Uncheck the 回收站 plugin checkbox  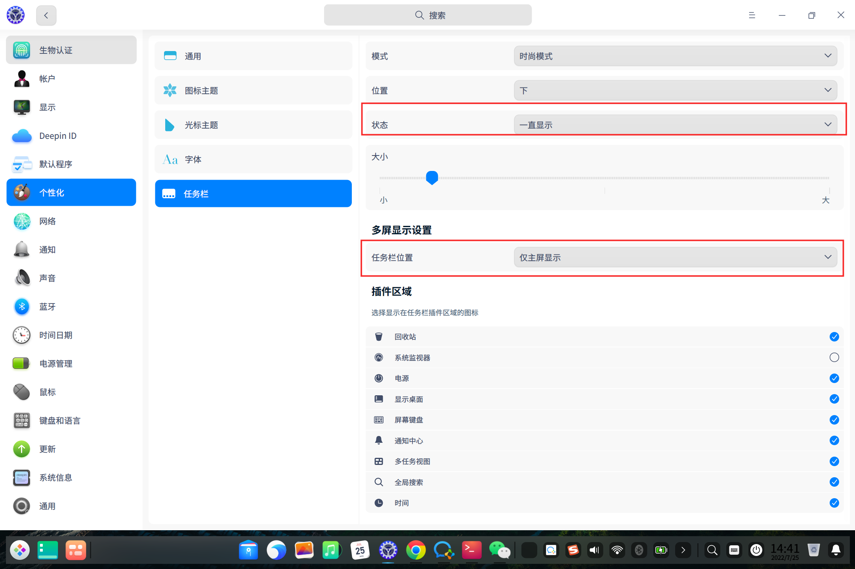click(834, 337)
